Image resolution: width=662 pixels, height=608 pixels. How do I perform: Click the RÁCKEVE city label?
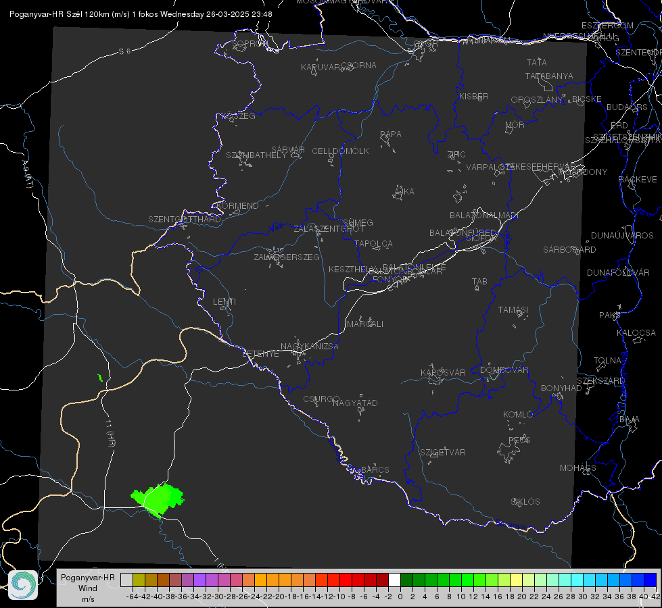pyautogui.click(x=638, y=179)
